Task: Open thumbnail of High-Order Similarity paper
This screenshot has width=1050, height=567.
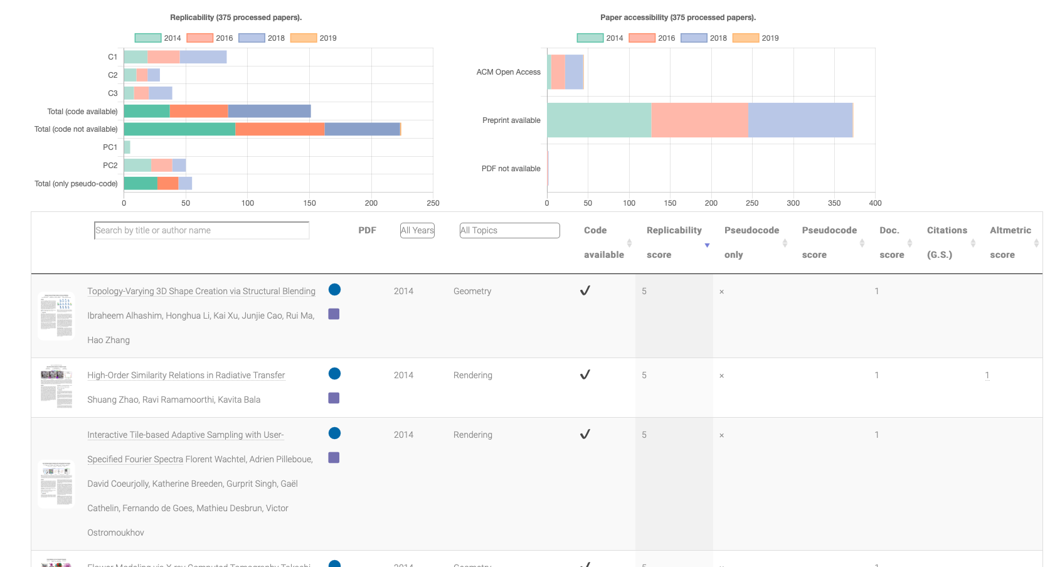Action: coord(56,386)
